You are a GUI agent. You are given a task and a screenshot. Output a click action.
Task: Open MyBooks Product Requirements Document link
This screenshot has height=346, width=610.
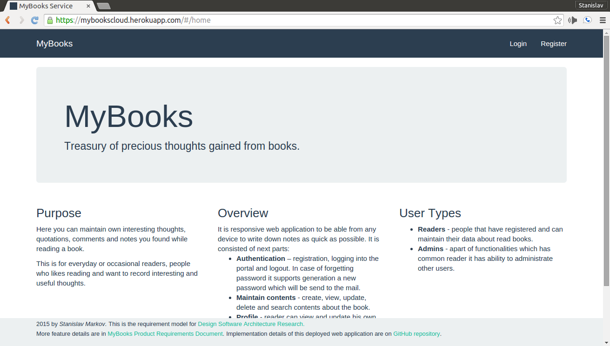click(165, 334)
